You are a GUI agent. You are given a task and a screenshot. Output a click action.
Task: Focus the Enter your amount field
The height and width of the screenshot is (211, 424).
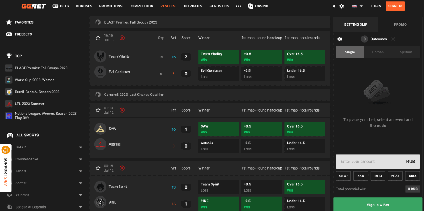click(378, 162)
